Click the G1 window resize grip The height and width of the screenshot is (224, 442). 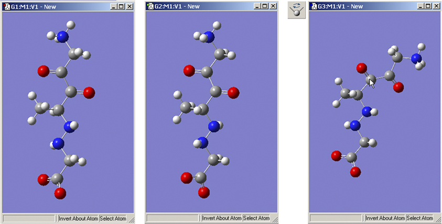pyautogui.click(x=131, y=219)
